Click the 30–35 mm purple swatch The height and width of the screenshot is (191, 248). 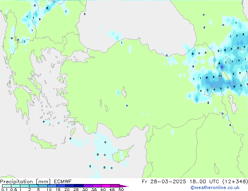pos(88,186)
